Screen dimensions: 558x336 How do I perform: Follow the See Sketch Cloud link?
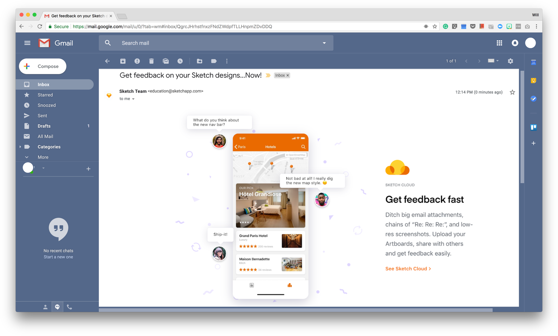click(408, 269)
